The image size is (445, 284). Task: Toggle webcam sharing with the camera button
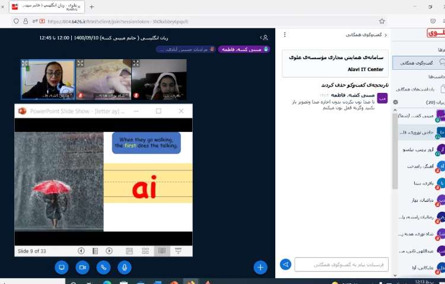[82, 267]
